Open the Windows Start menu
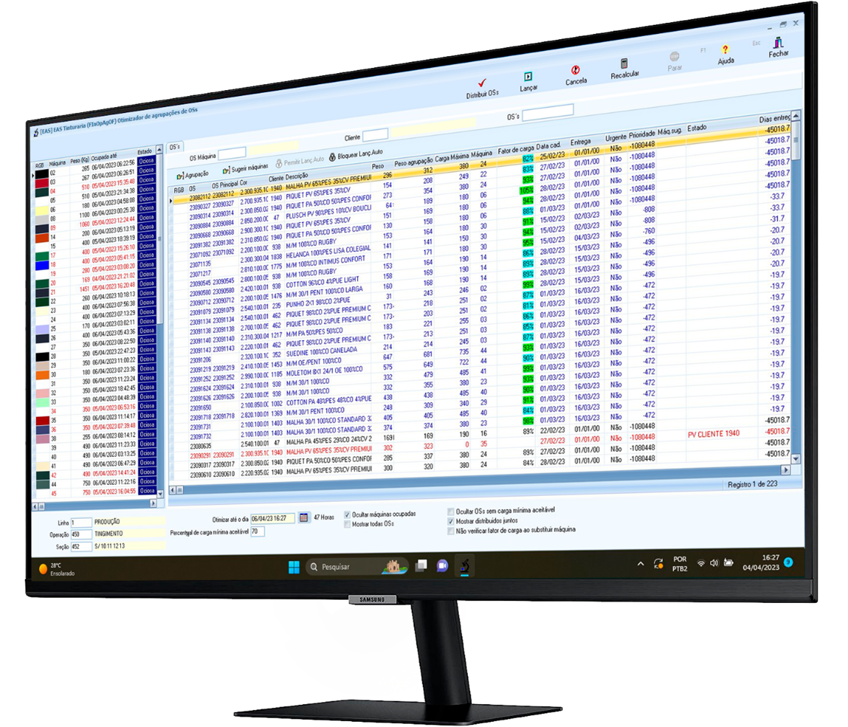Viewport: 848px width, 727px height. 294,567
